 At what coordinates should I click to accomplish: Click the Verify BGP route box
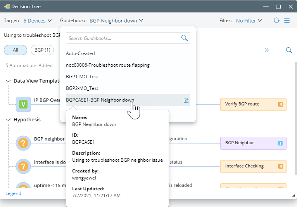[x=253, y=104]
